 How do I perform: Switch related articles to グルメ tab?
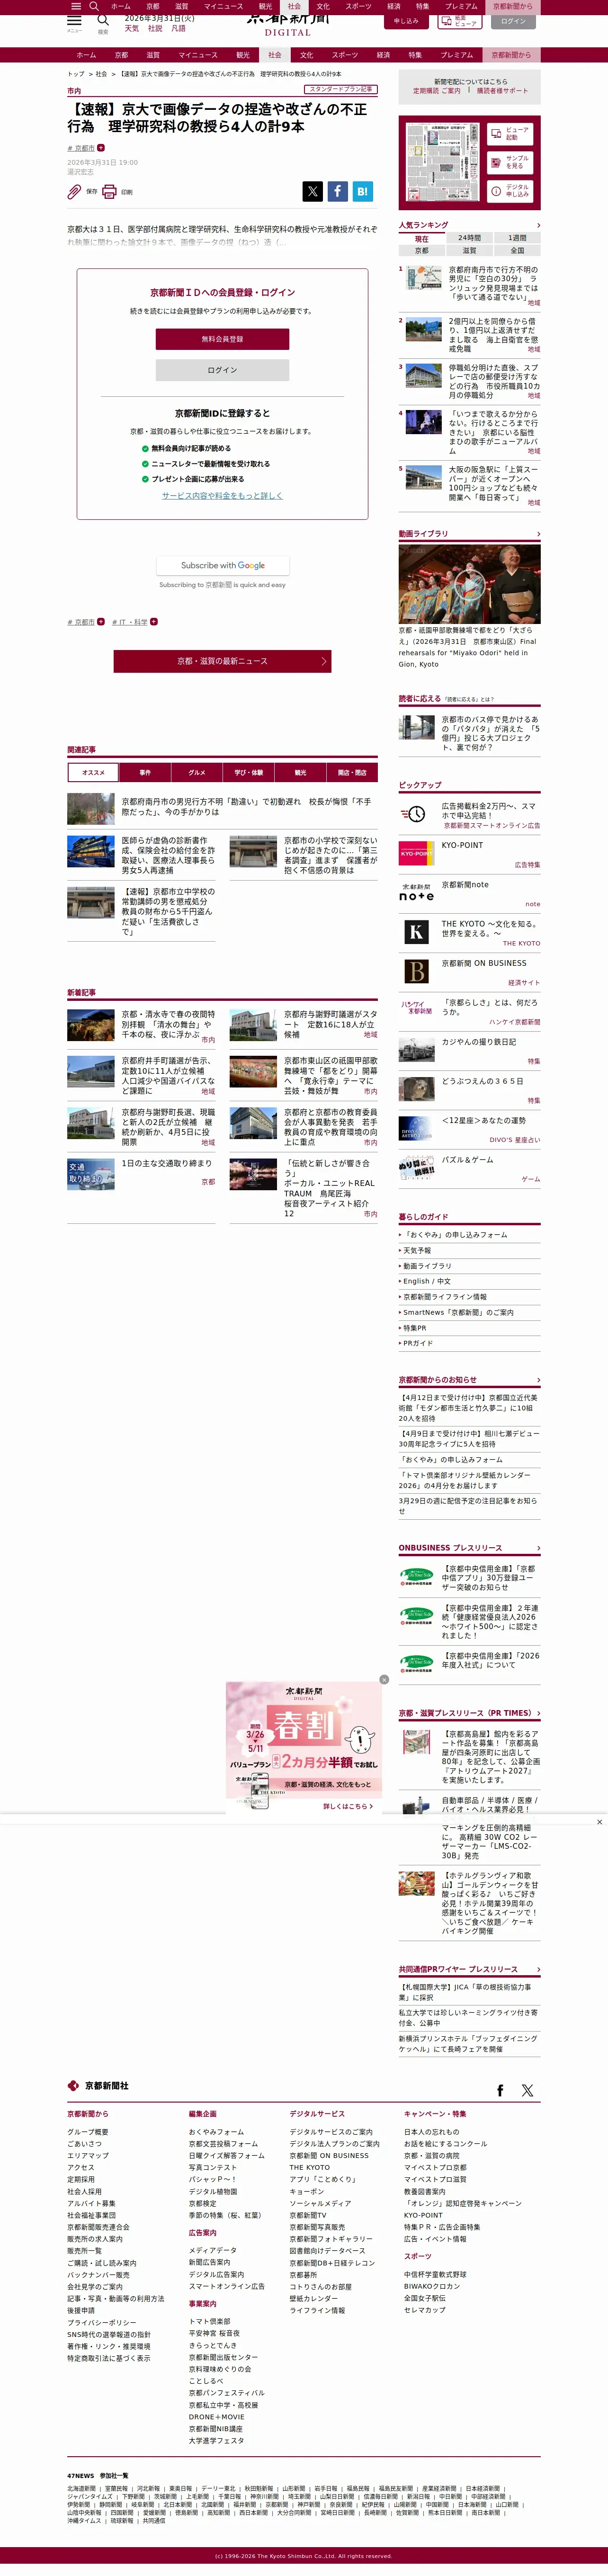tap(197, 772)
